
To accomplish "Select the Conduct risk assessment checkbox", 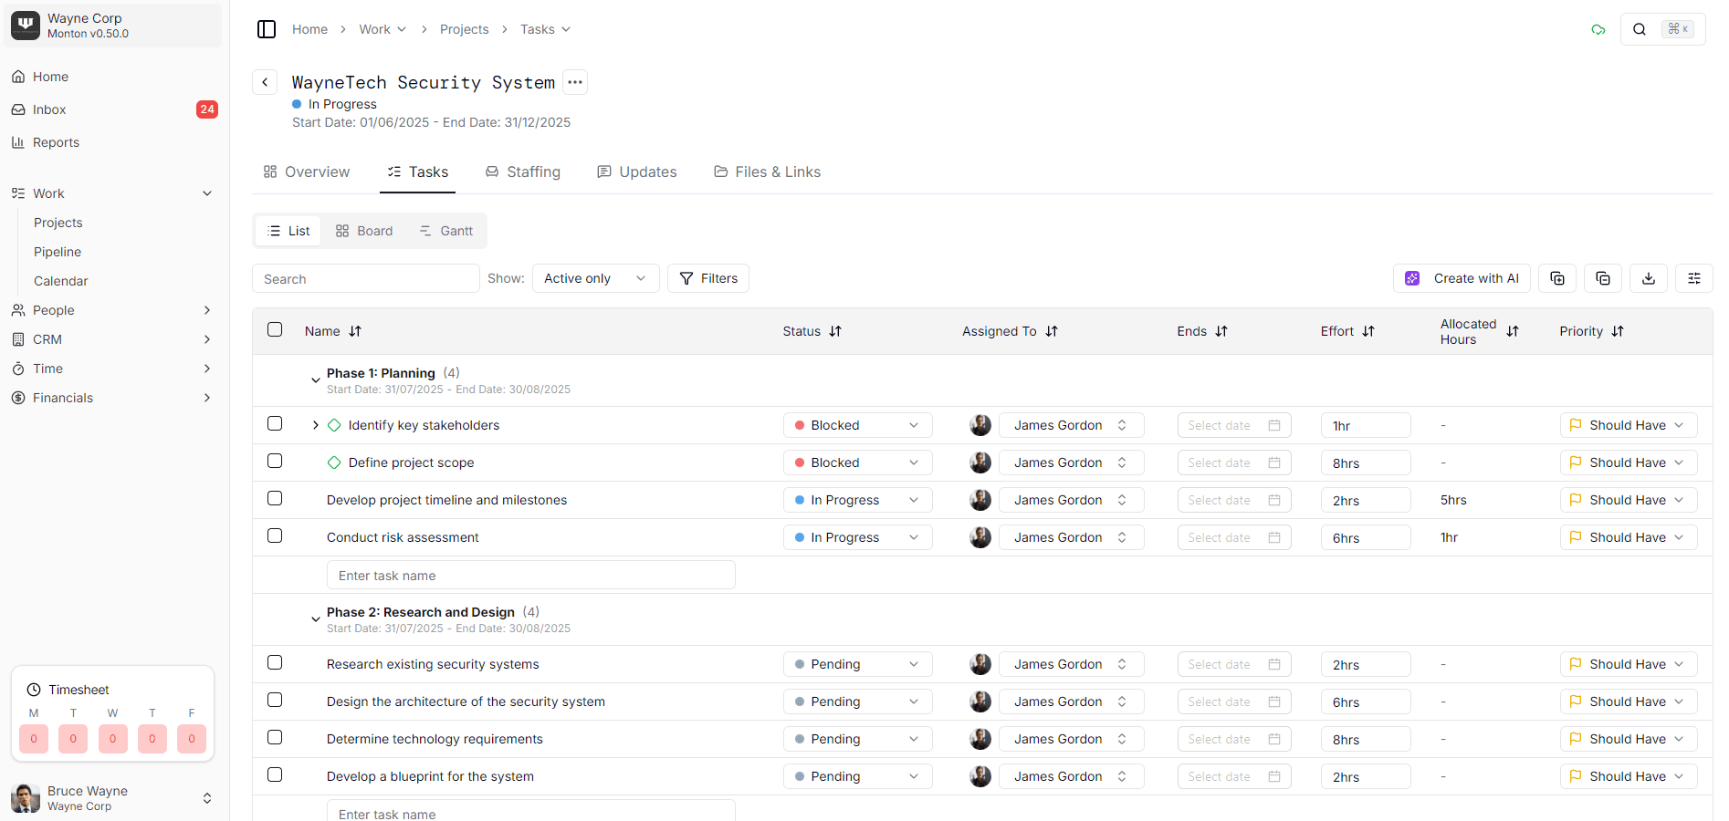I will (x=275, y=536).
